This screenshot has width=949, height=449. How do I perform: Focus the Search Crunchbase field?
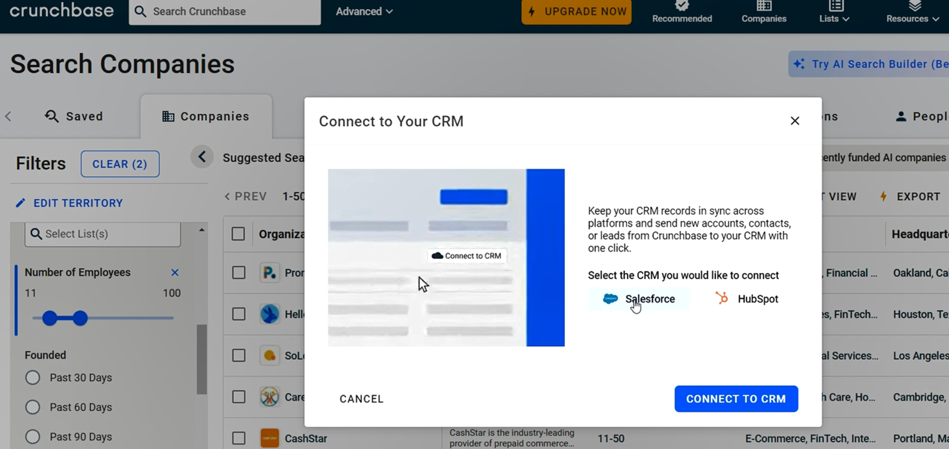pyautogui.click(x=224, y=11)
